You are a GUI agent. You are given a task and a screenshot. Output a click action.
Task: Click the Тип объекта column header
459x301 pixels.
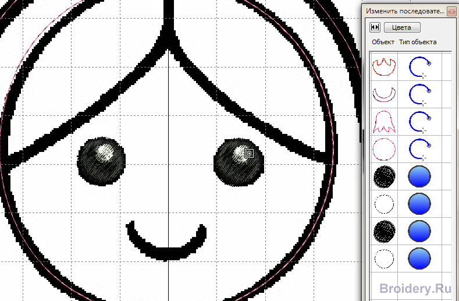pos(418,42)
